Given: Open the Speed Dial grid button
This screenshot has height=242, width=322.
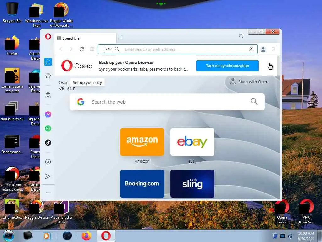Looking at the screenshot, I should coord(92,49).
